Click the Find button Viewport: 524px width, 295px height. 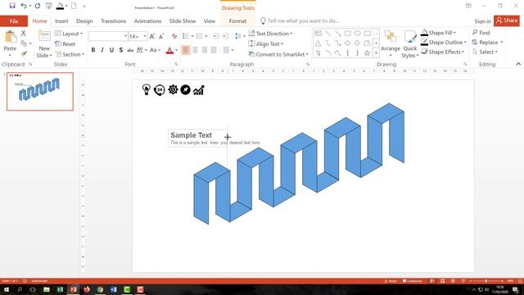click(481, 33)
